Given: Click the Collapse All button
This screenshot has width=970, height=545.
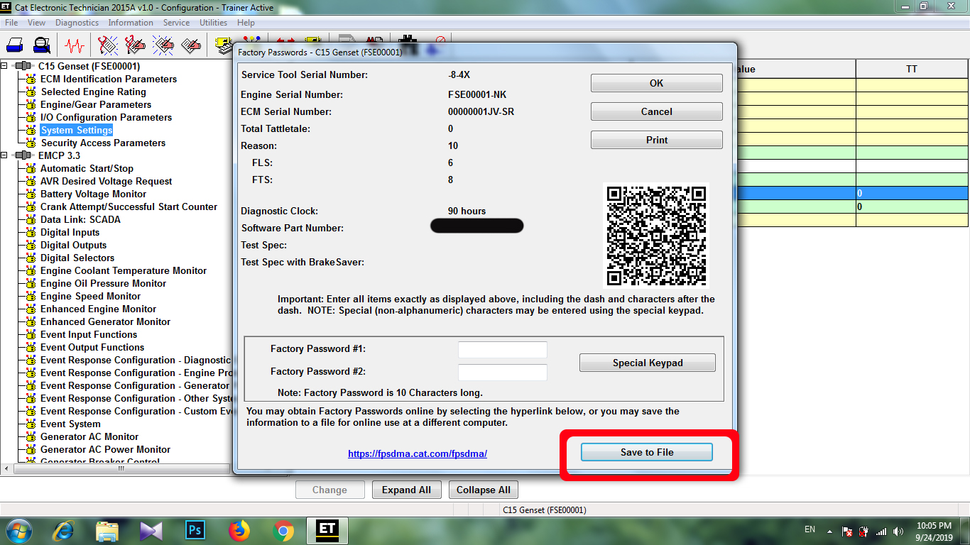Looking at the screenshot, I should pyautogui.click(x=484, y=490).
